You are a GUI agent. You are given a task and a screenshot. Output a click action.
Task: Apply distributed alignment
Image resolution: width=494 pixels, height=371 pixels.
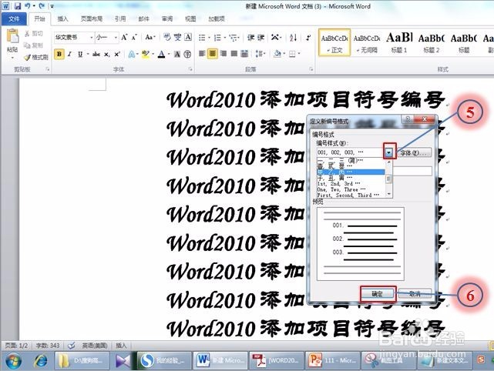[x=244, y=54]
